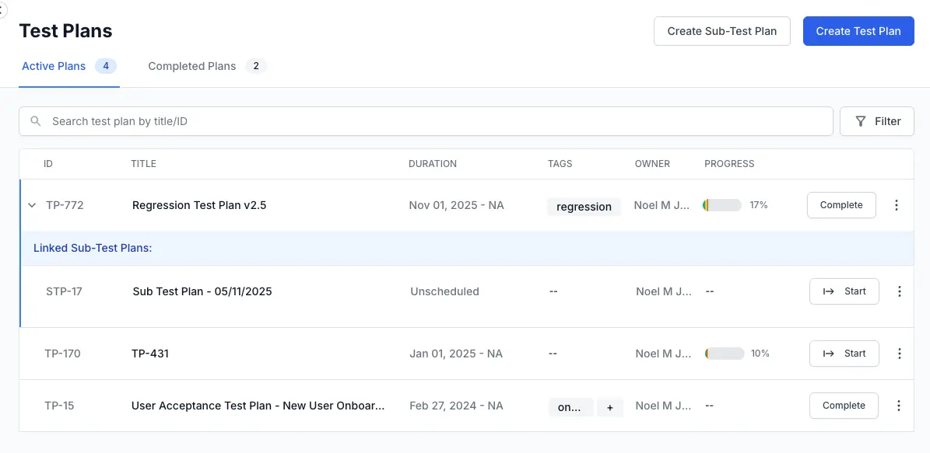This screenshot has width=930, height=453.
Task: Switch to the Completed Plans tab
Action: click(191, 66)
